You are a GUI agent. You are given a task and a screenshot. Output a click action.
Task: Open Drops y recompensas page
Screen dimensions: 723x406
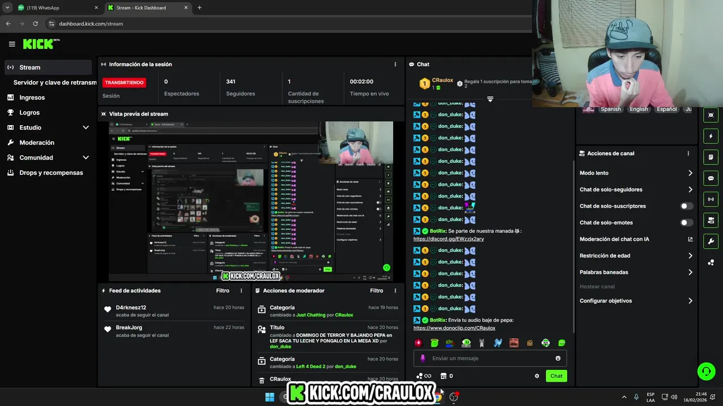point(47,173)
